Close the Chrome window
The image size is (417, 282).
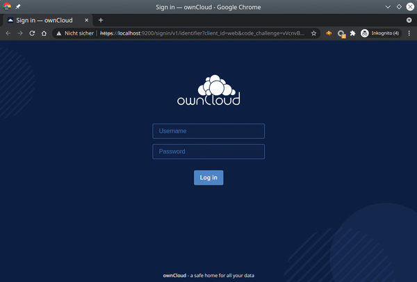(x=410, y=7)
